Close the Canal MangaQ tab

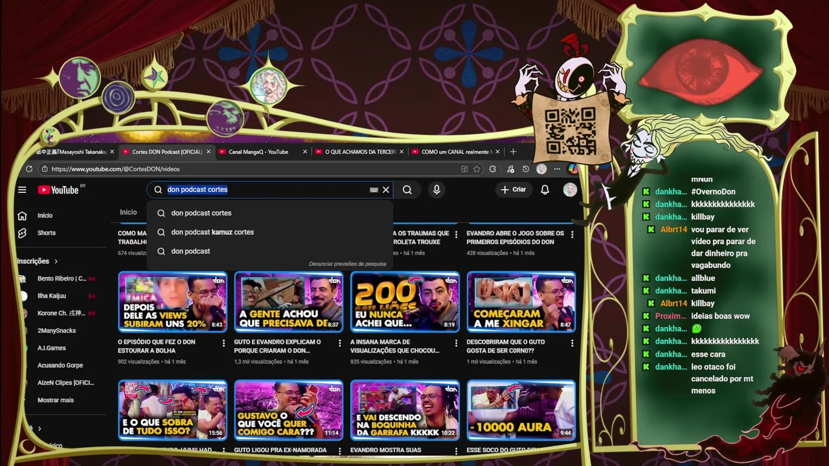[305, 152]
